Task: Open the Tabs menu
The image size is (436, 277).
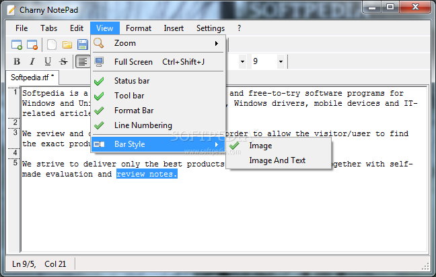Action: (48, 28)
